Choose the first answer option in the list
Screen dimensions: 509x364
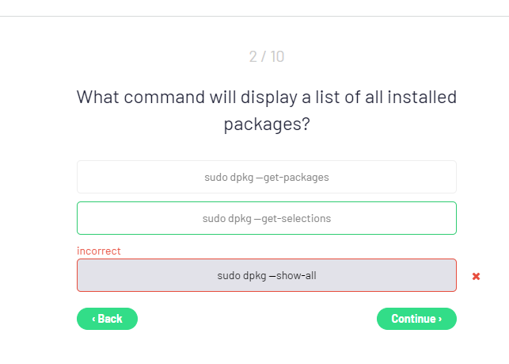[x=267, y=177]
